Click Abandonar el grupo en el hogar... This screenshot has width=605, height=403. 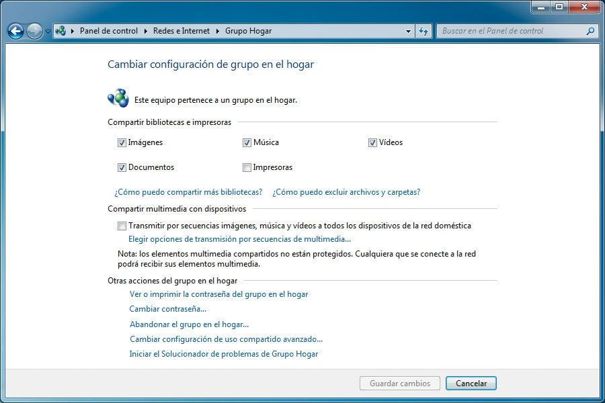point(189,324)
